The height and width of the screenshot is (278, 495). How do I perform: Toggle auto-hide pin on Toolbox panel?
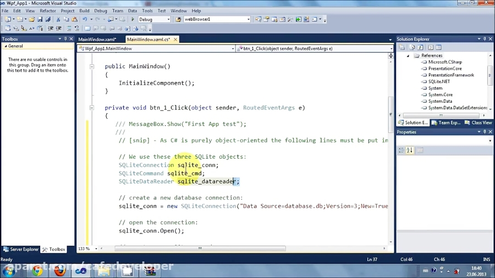pos(65,39)
